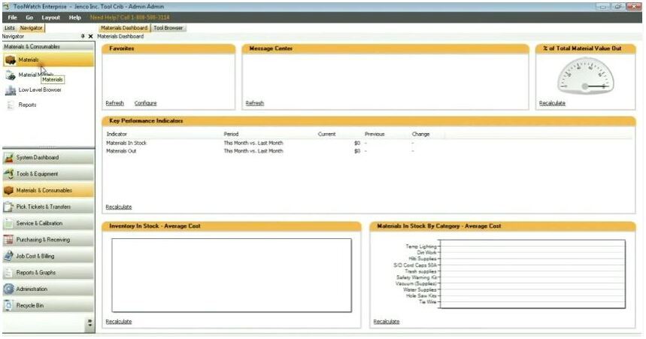The width and height of the screenshot is (646, 339).
Task: Click the Low Level Browser icon
Action: point(11,90)
